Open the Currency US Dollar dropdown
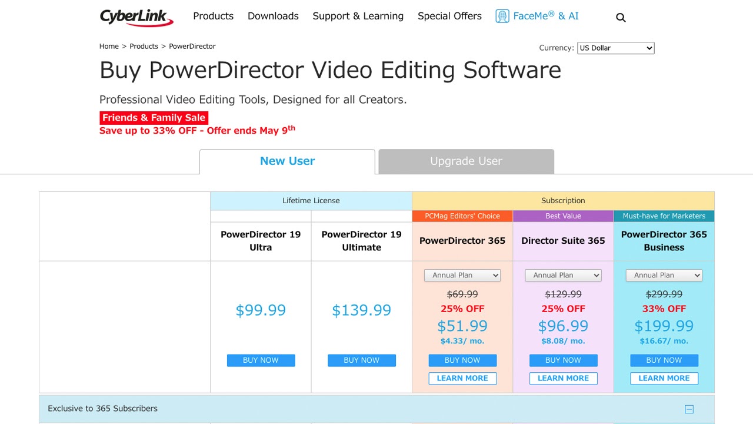The width and height of the screenshot is (753, 424). (615, 48)
